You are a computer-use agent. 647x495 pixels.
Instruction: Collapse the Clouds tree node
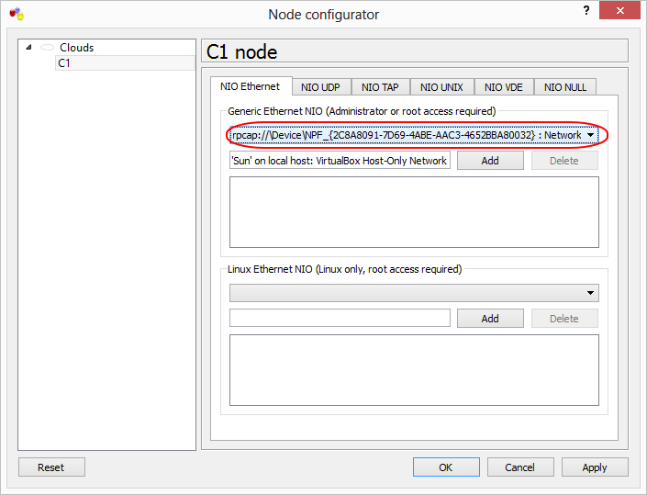[28, 47]
